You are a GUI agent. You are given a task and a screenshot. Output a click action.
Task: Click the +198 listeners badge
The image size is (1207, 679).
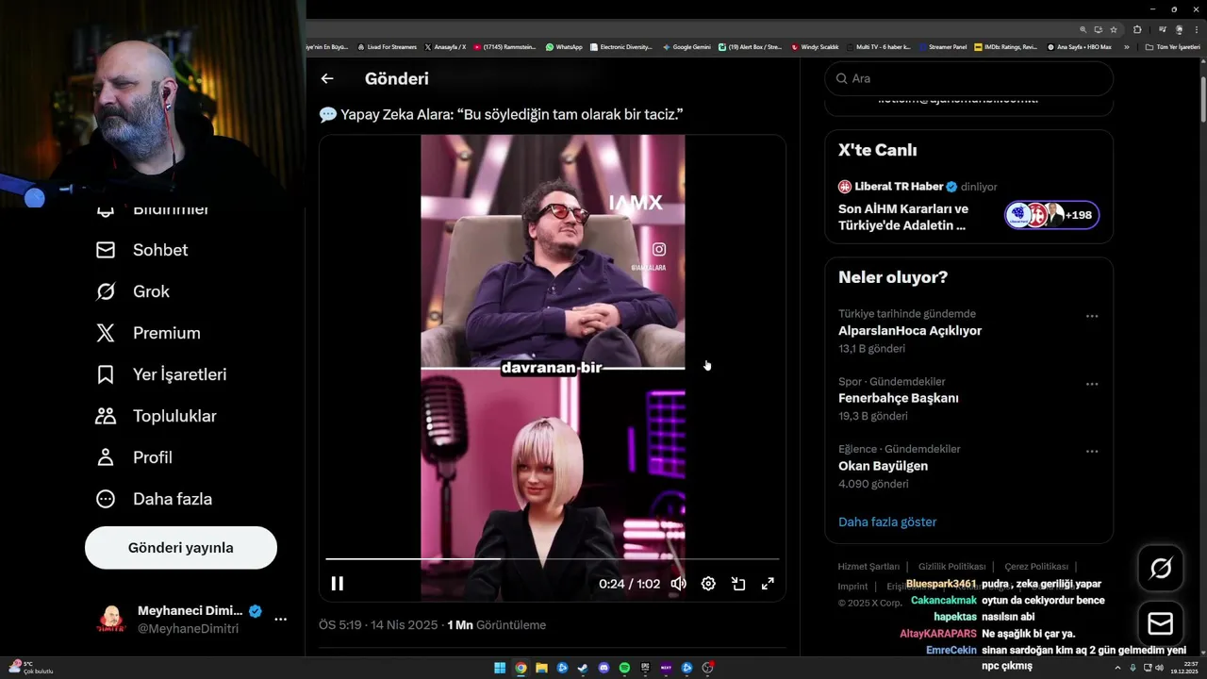point(1052,215)
